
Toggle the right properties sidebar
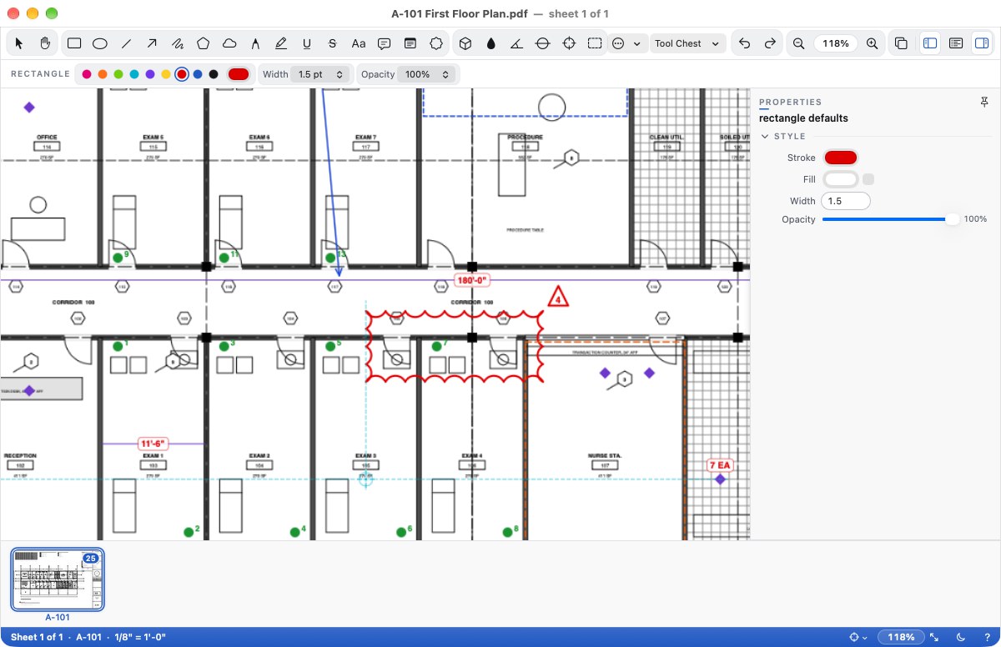coord(982,43)
